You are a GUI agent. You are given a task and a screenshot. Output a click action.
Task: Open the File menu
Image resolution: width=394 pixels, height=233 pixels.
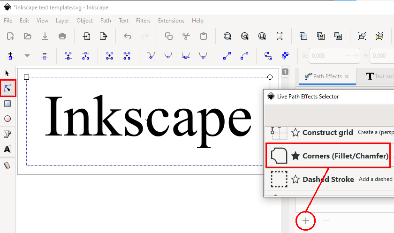8,21
